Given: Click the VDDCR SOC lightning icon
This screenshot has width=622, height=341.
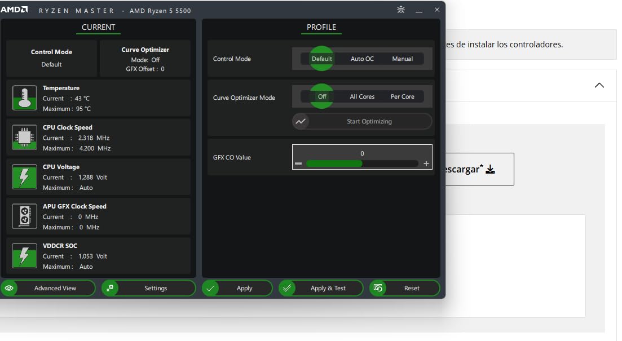Looking at the screenshot, I should 25,256.
